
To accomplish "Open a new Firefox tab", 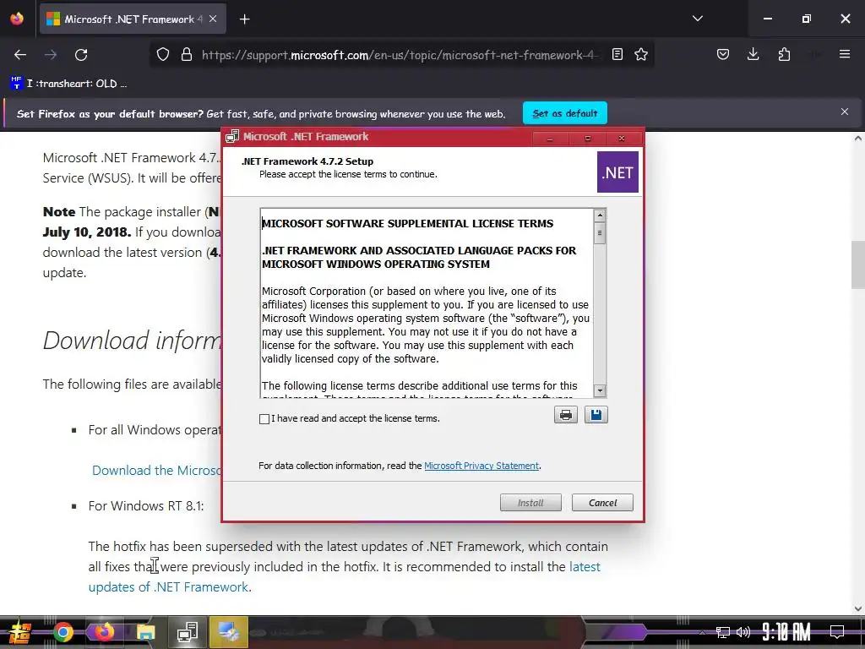I will click(244, 19).
